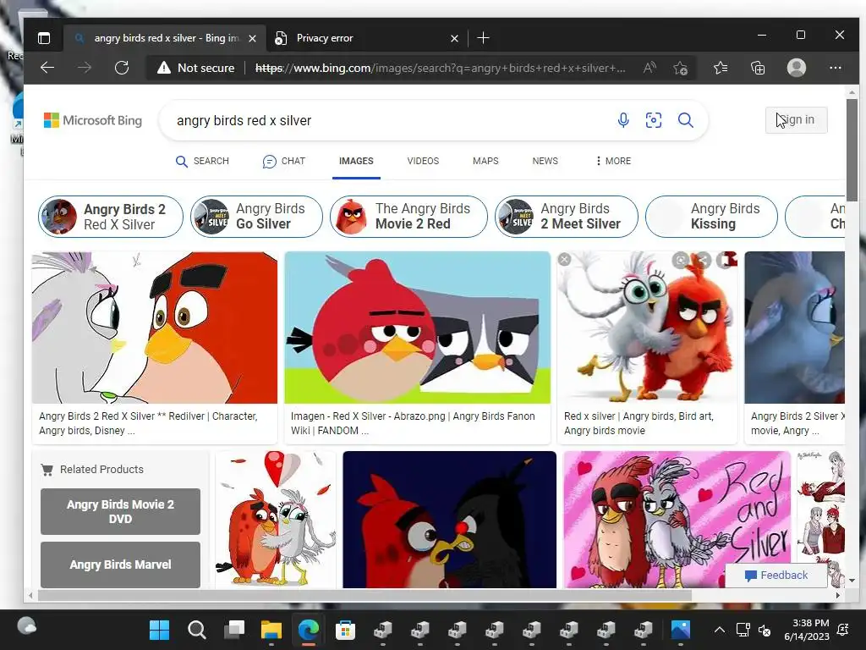Open a new tab with the plus icon
Viewport: 866px width, 650px height.
tap(483, 37)
